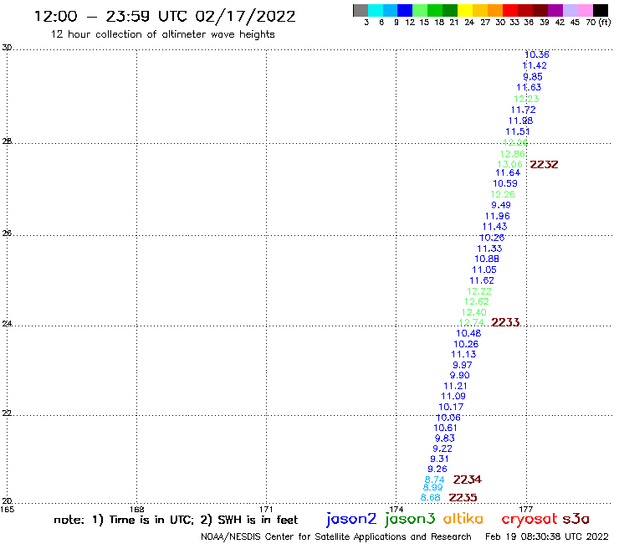Select the black swatch at legend end
Image resolution: width=619 pixels, height=544 pixels.
coord(600,10)
